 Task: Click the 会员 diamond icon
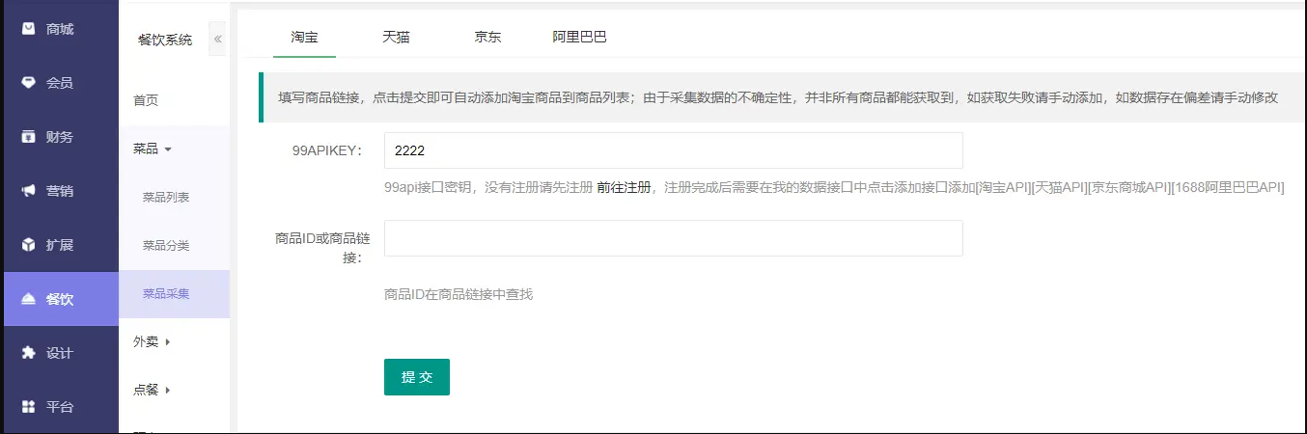pos(29,83)
